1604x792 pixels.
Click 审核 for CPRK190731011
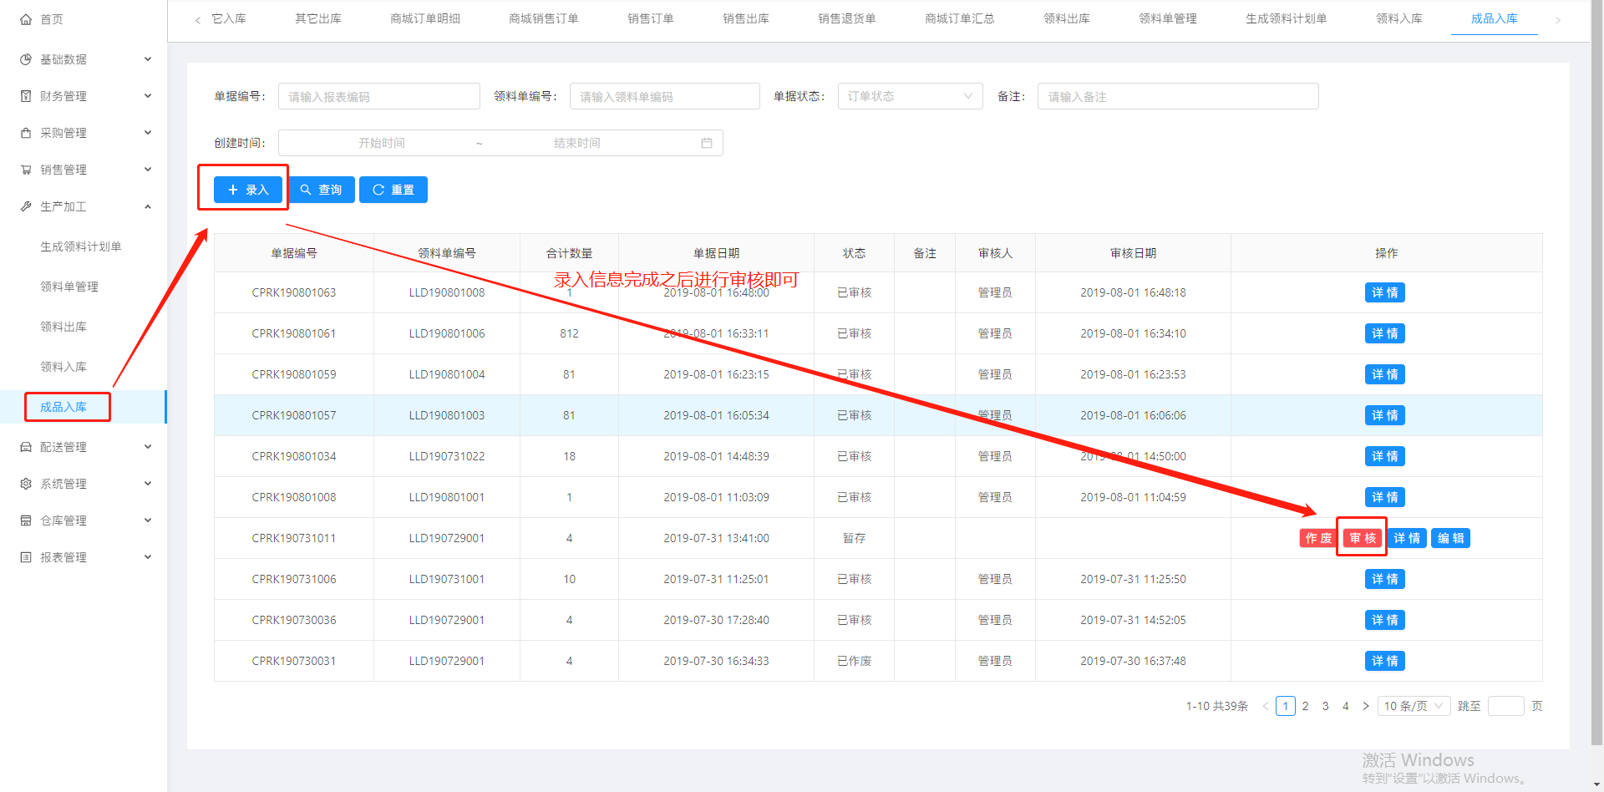1363,538
